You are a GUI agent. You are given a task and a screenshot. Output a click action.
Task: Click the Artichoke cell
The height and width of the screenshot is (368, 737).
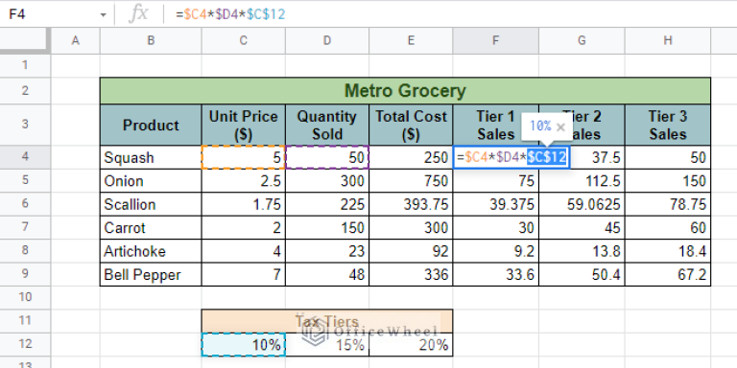point(151,251)
